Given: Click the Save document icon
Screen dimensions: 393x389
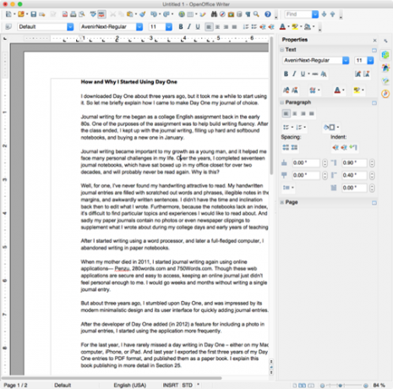Looking at the screenshot, I should point(34,14).
